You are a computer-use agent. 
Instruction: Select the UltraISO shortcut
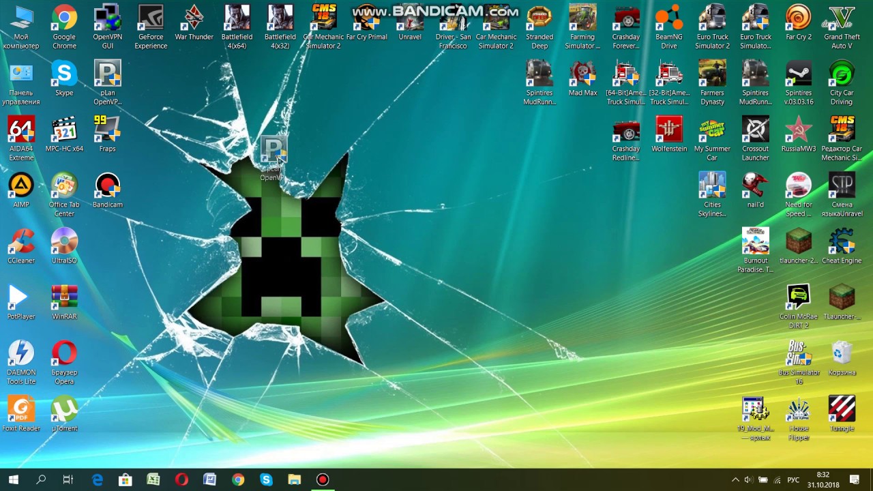[64, 245]
